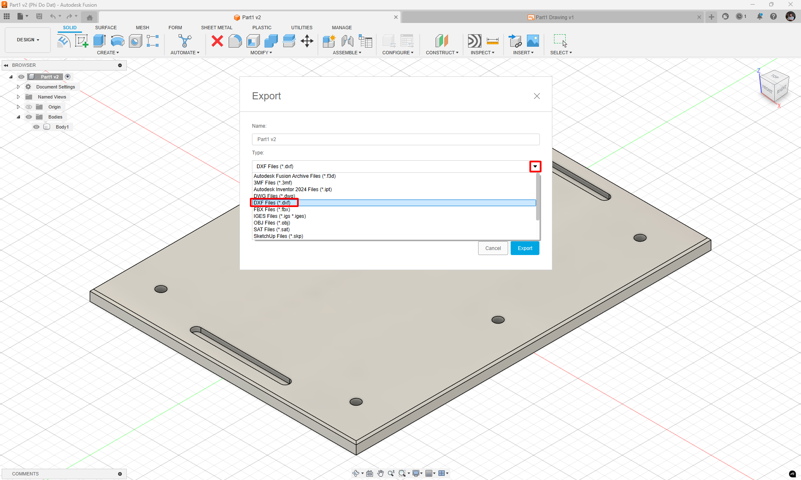
Task: Click the Cancel button in Export dialog
Action: click(x=493, y=248)
